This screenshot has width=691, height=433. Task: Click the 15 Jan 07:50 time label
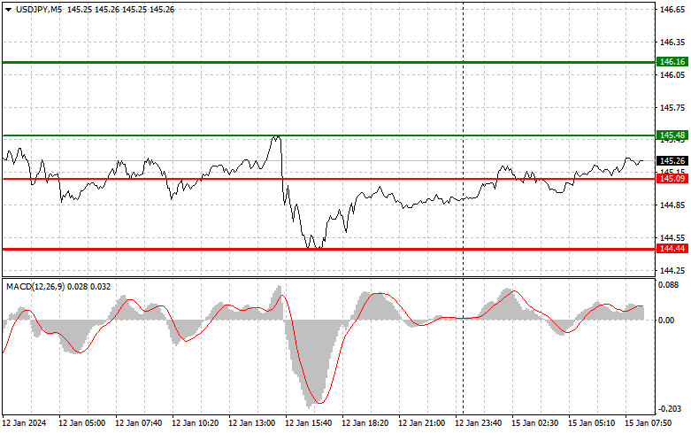tap(648, 423)
